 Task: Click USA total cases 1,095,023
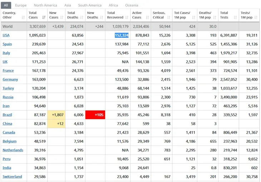click(37, 35)
